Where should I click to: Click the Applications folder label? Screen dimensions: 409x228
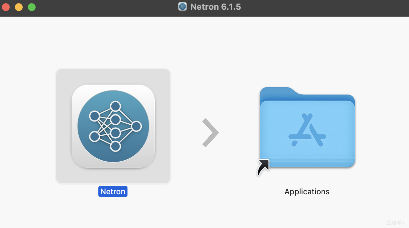307,191
